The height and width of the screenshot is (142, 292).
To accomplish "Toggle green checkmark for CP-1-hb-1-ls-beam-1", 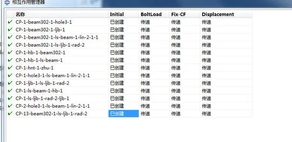I will click(x=10, y=60).
